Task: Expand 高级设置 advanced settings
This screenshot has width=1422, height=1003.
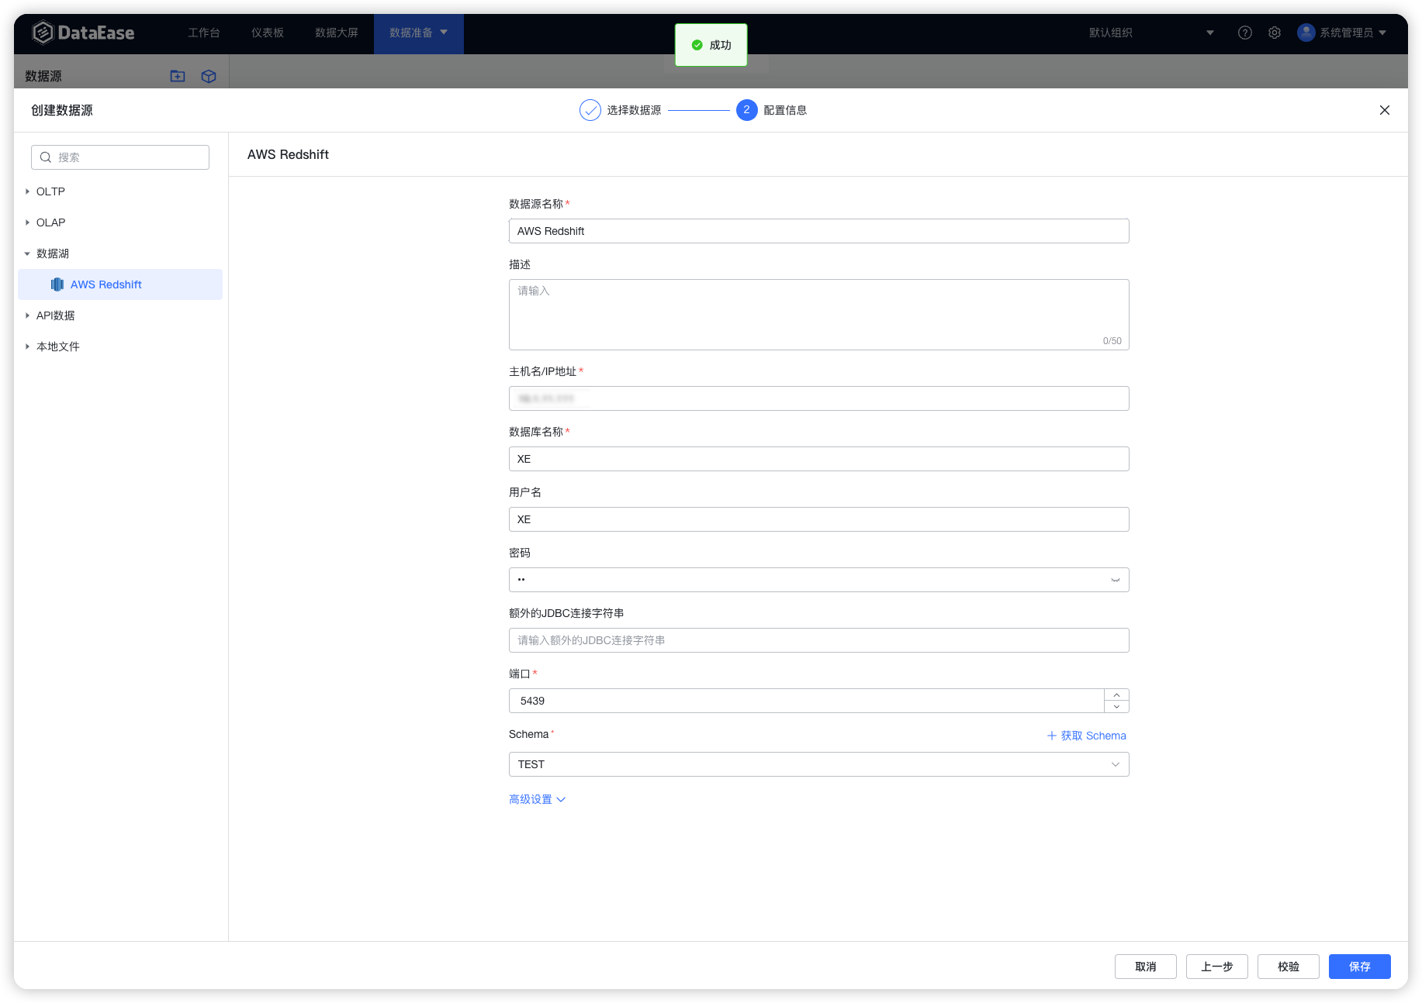Action: (537, 799)
